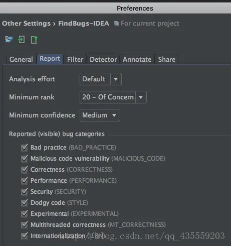This screenshot has width=231, height=246.
Task: Open the Analysis effort dropdown
Action: tap(101, 79)
